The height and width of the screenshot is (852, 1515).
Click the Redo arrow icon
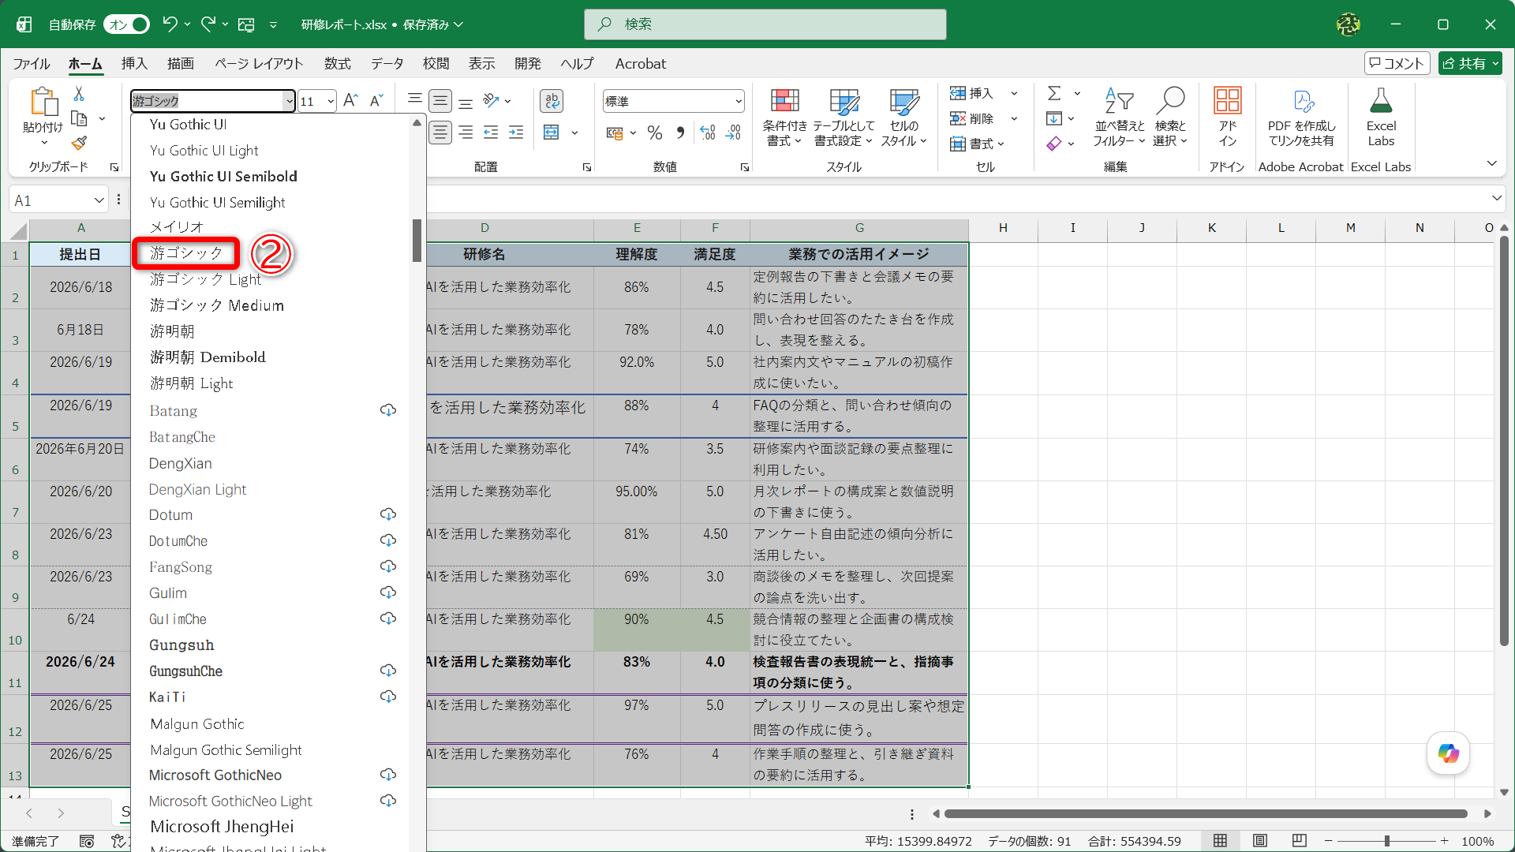[208, 24]
